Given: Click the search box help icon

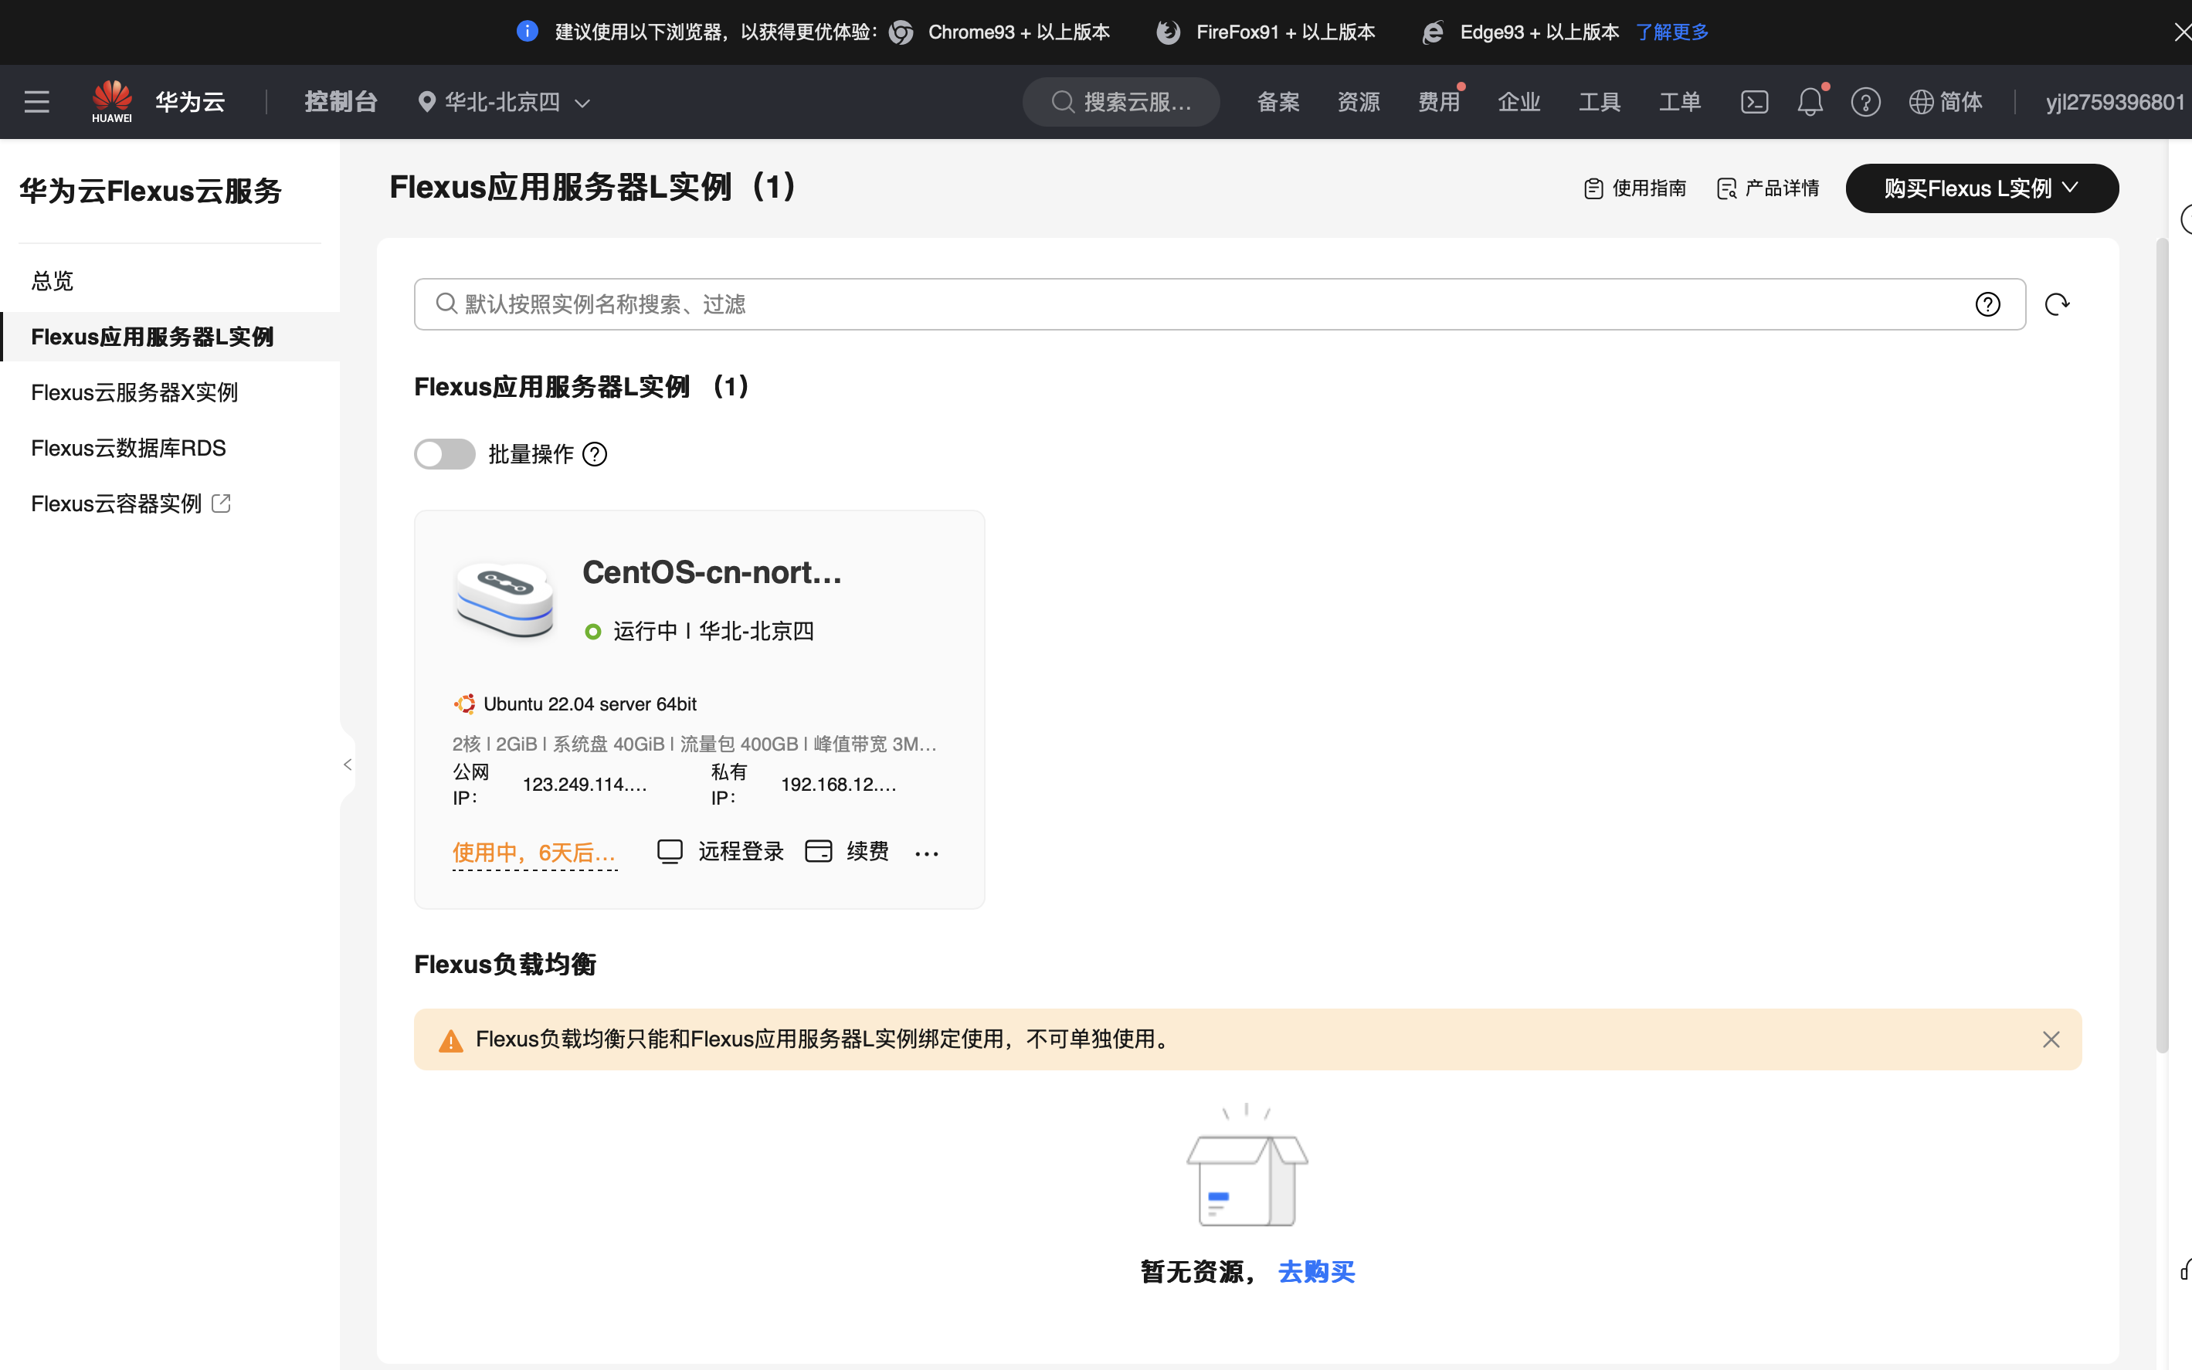Looking at the screenshot, I should tap(1987, 304).
